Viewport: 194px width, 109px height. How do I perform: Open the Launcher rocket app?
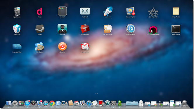(x=108, y=11)
